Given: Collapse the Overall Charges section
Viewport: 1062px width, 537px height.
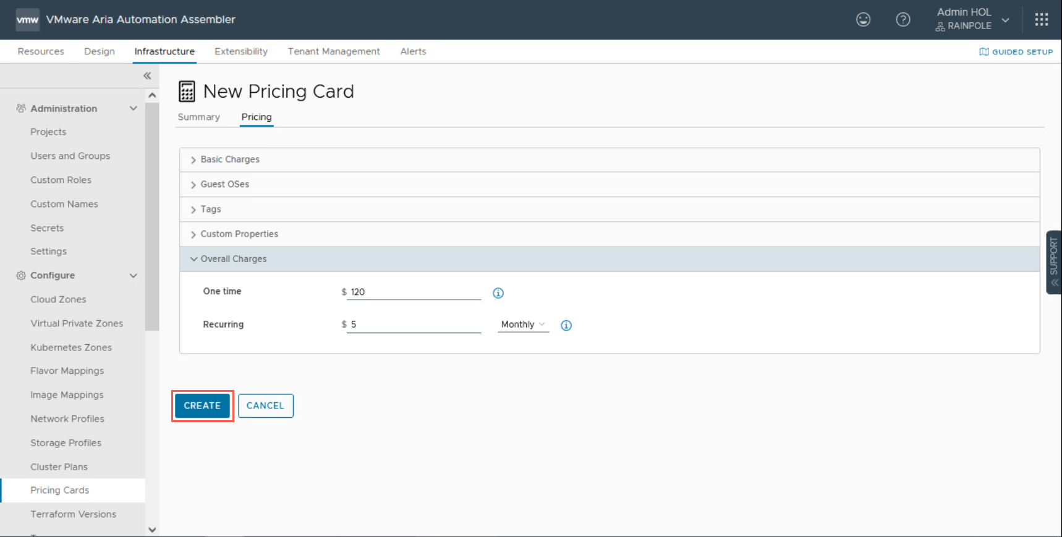Looking at the screenshot, I should (x=233, y=259).
